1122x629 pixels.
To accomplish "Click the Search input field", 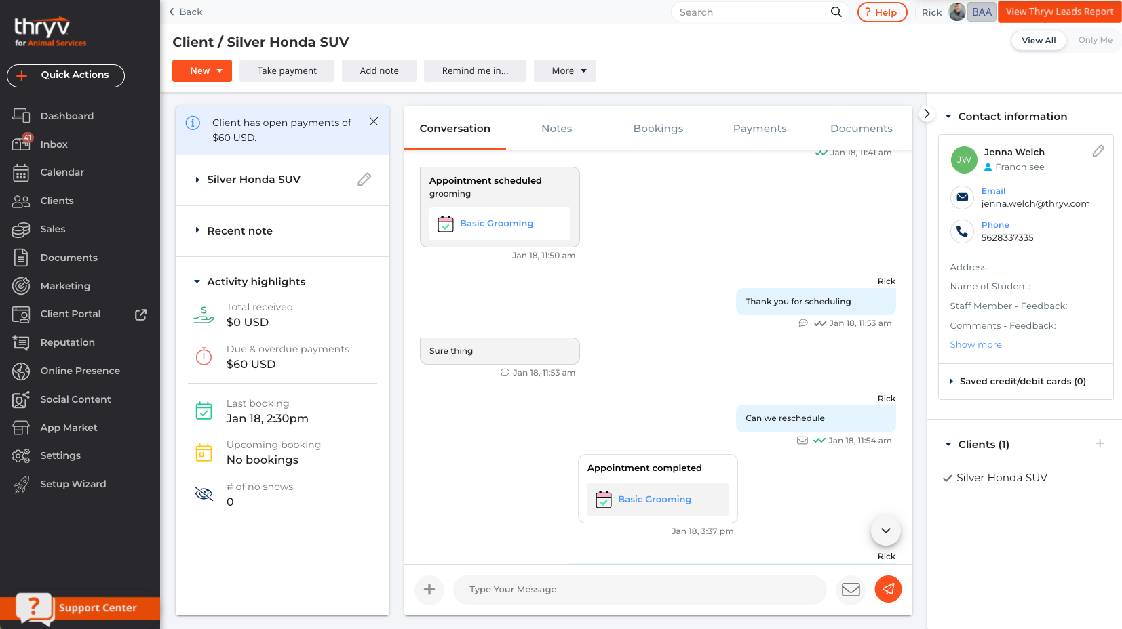I will coord(753,12).
